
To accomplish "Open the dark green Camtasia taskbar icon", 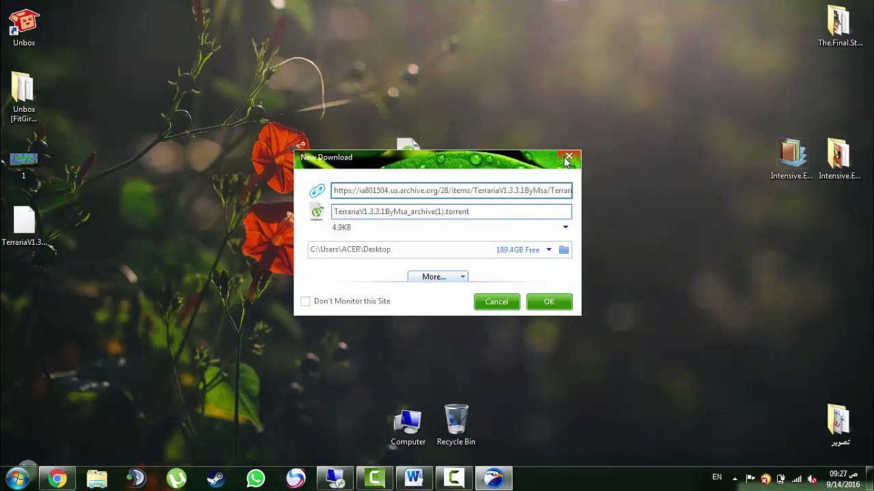I will [374, 478].
